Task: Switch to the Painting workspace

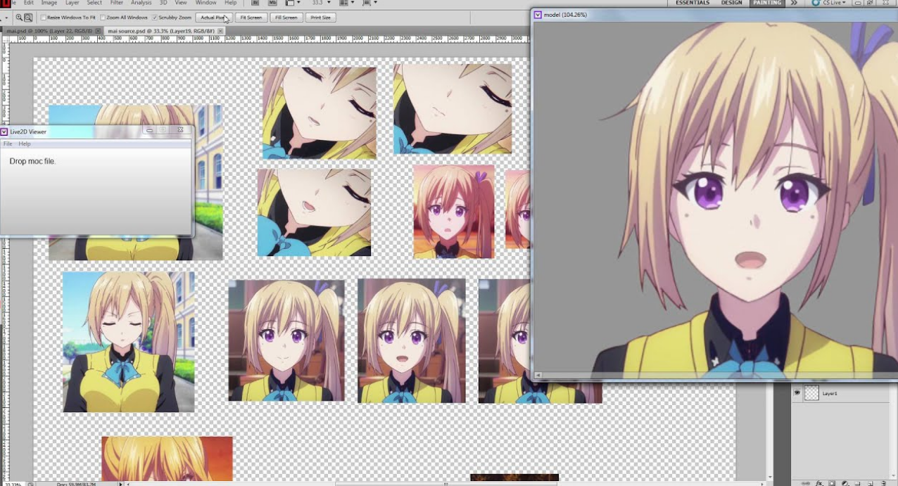Action: click(767, 3)
